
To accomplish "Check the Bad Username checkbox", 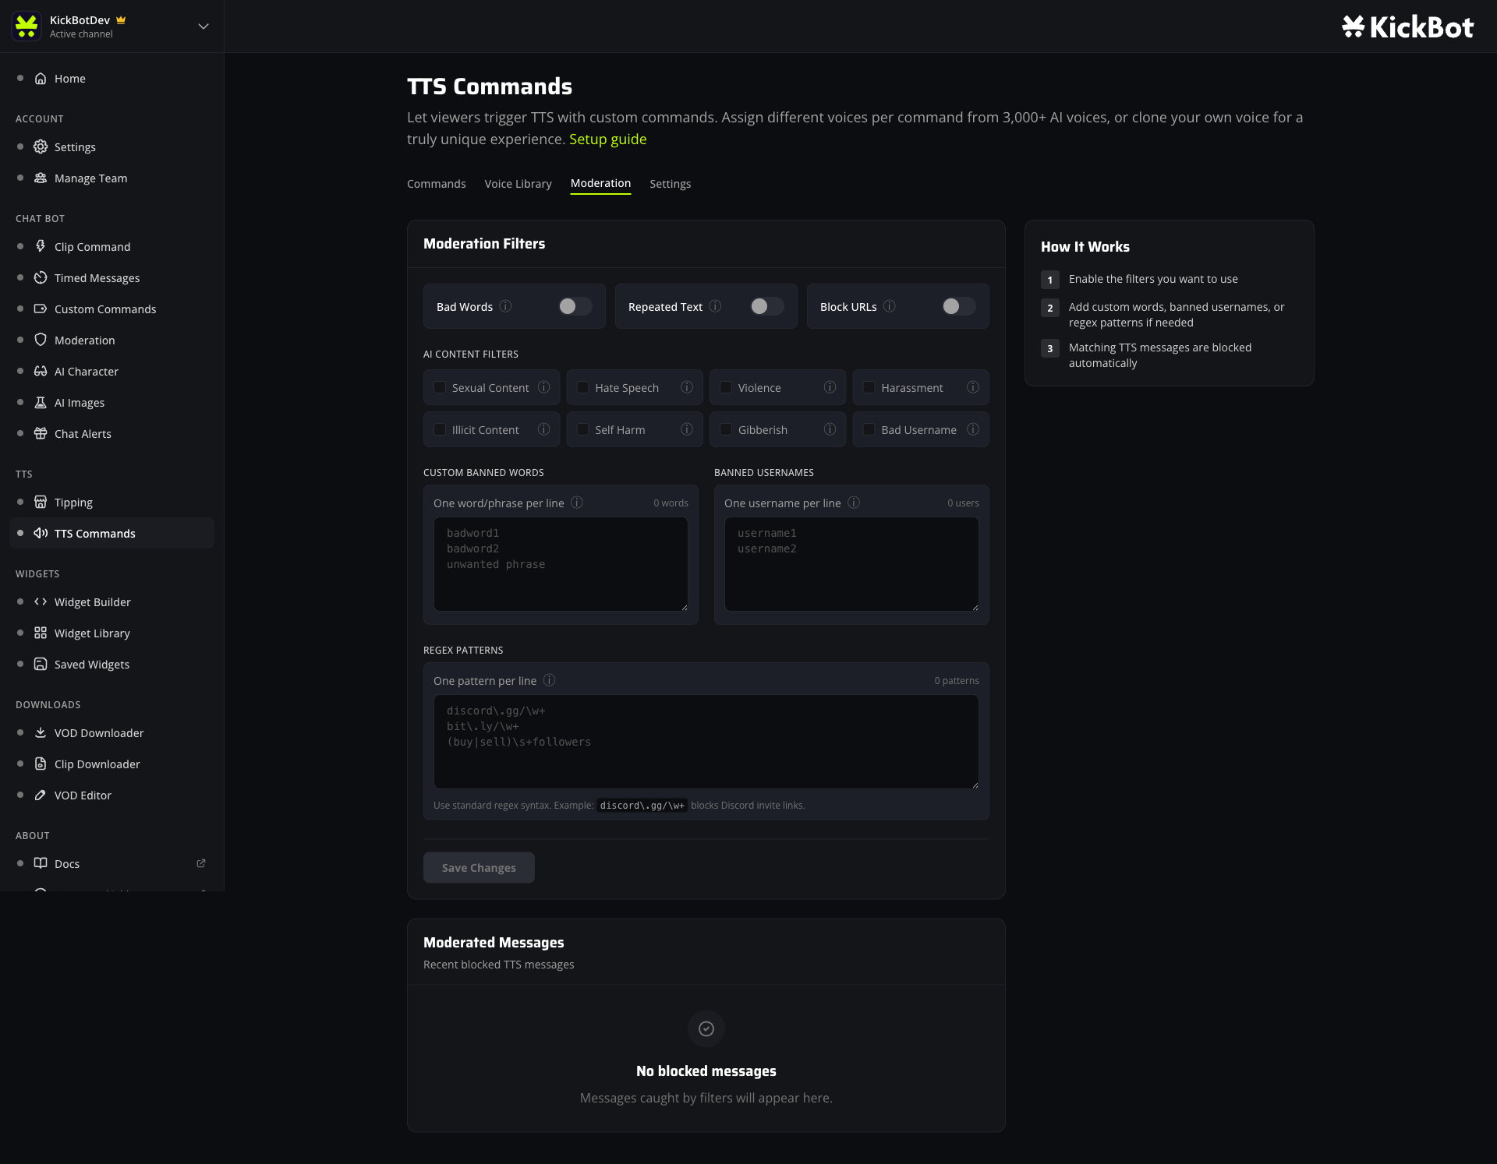I will (869, 429).
